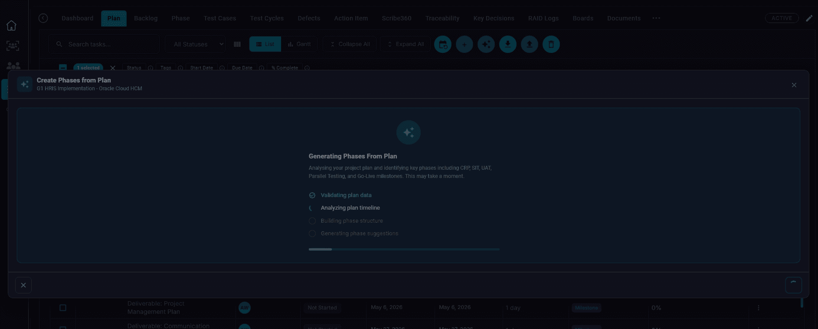Viewport: 818px width, 329px height.
Task: Click the Start Date bulk-edit button
Action: point(202,68)
